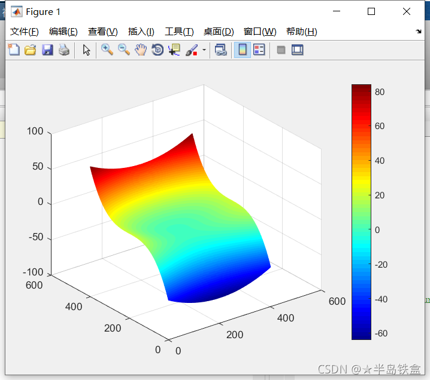430x380 pixels.
Task: Click the New Figure icon
Action: [13, 50]
